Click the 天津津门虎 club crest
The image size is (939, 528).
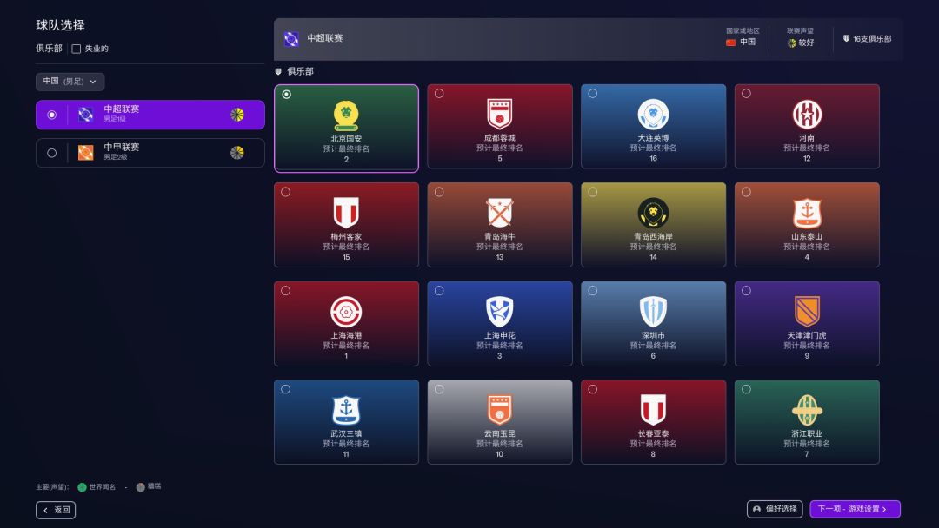807,312
